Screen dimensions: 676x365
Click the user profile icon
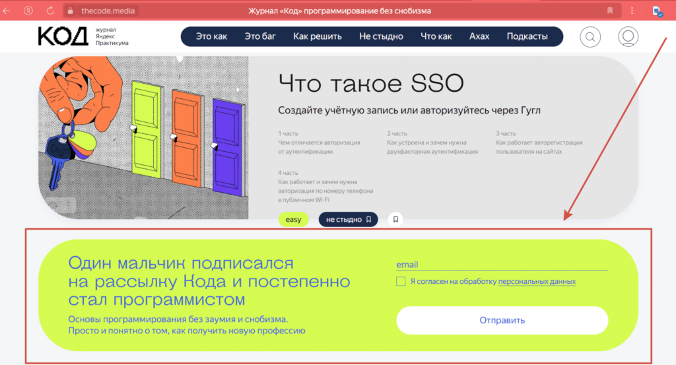pos(628,37)
